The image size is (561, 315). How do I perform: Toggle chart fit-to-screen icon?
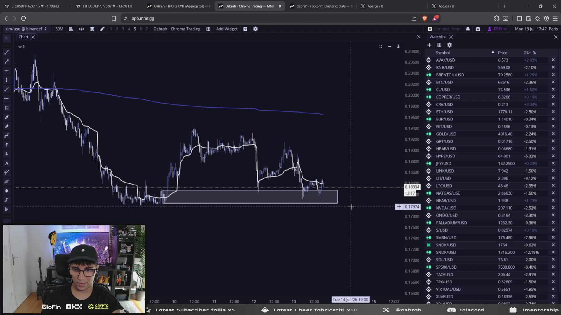click(380, 46)
